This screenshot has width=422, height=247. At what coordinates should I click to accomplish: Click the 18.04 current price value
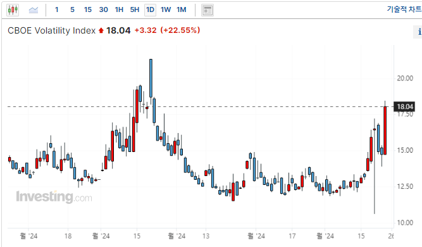[118, 30]
